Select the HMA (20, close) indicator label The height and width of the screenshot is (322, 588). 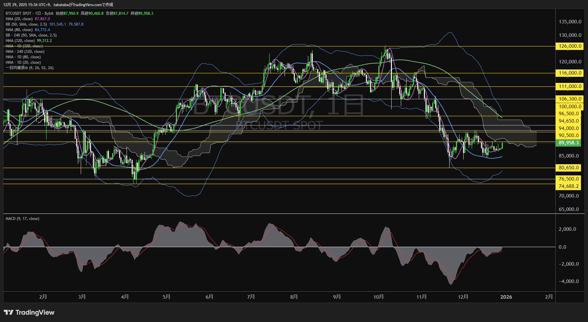[x=19, y=19]
